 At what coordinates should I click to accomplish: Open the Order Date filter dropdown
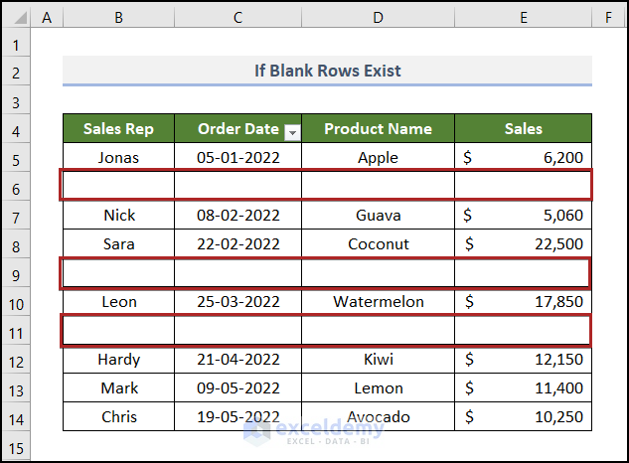click(291, 130)
